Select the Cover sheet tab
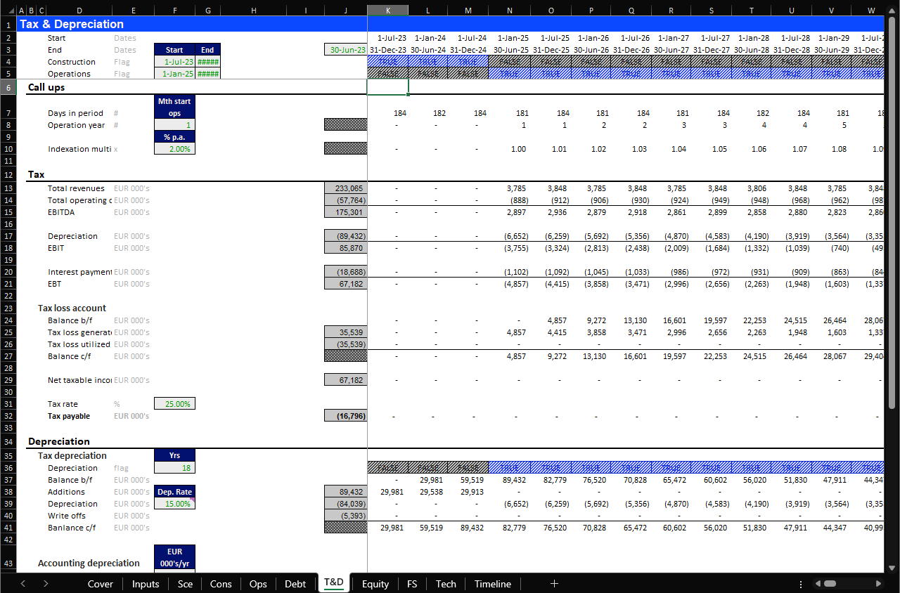The width and height of the screenshot is (900, 593). click(x=100, y=584)
